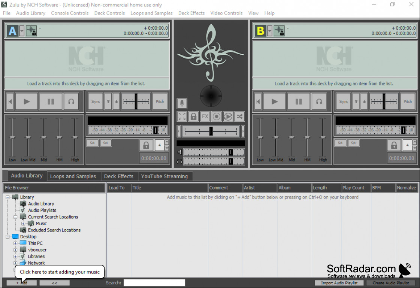
Task: Nudge crossfader left with arrow
Action: (x=179, y=131)
